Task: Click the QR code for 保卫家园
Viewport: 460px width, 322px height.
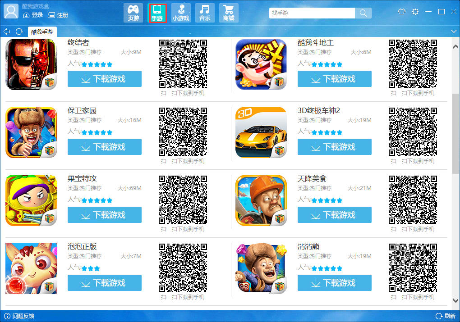Action: click(x=183, y=132)
